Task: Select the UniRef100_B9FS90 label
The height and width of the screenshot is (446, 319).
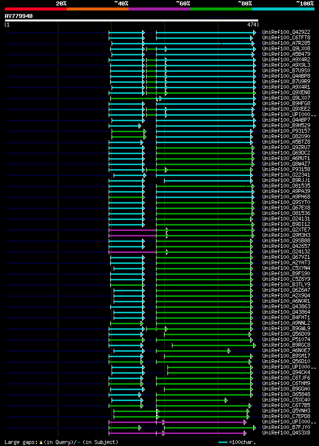Action: coord(286,274)
